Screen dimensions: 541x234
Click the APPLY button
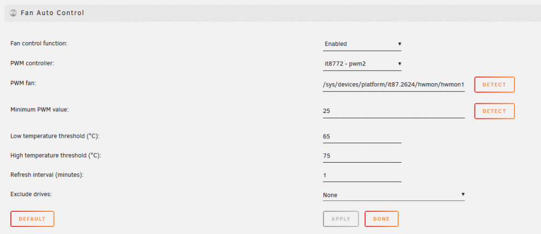click(341, 219)
